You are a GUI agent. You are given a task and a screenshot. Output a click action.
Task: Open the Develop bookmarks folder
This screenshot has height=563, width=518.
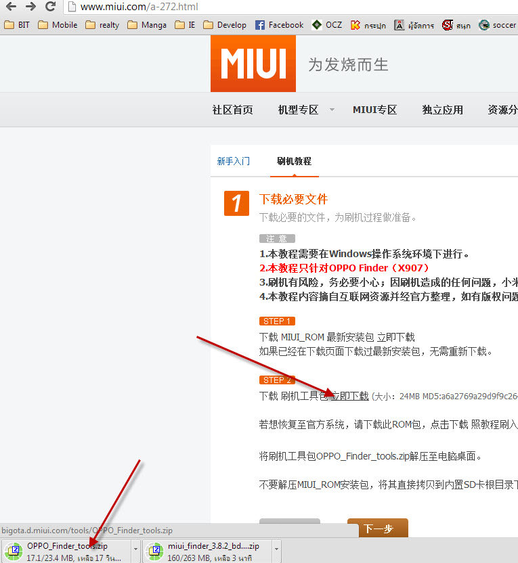click(x=225, y=25)
